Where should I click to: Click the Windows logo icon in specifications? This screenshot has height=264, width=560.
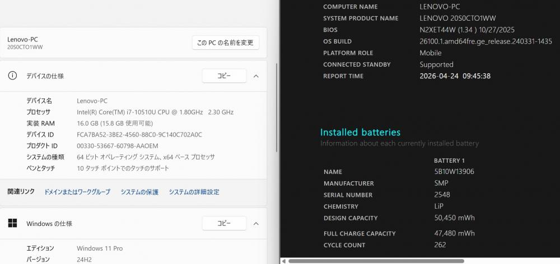point(12,223)
